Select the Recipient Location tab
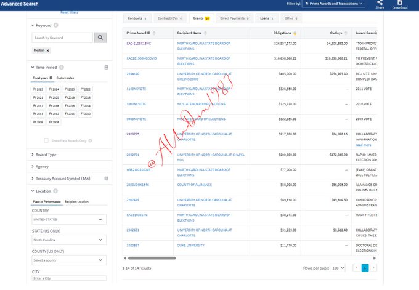The image size is (419, 290). [x=76, y=201]
